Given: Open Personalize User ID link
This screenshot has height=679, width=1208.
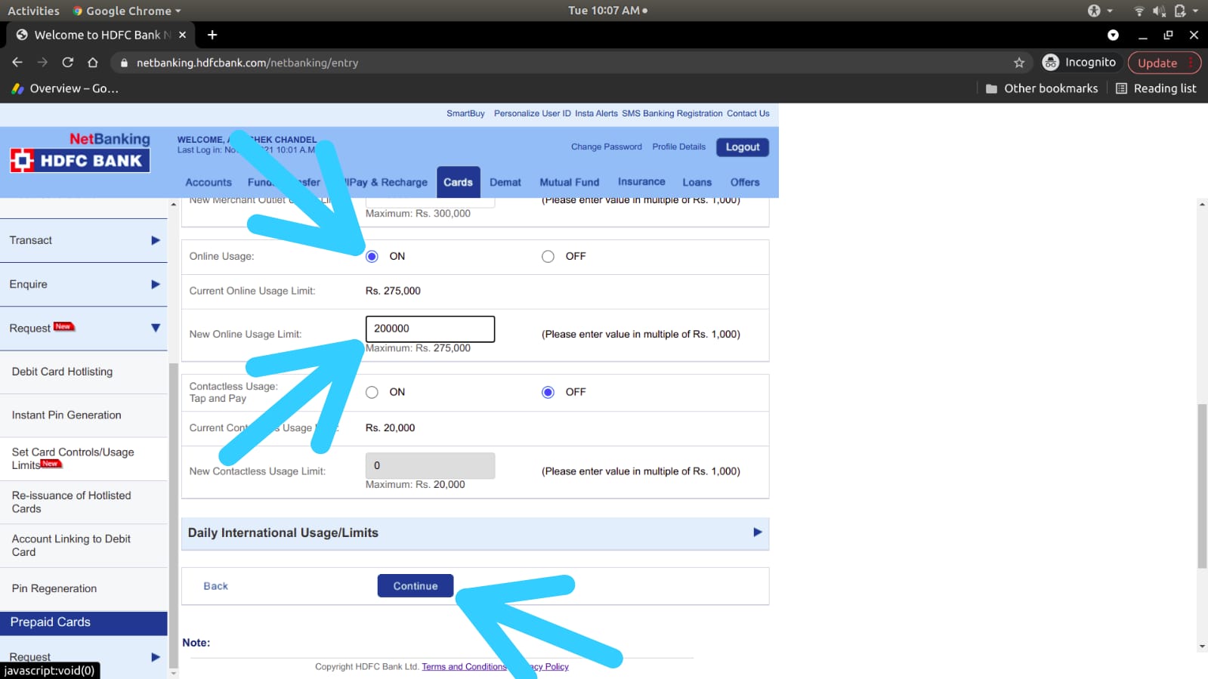Looking at the screenshot, I should pyautogui.click(x=533, y=113).
